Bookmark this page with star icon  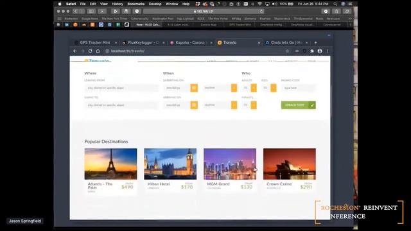pos(287,51)
